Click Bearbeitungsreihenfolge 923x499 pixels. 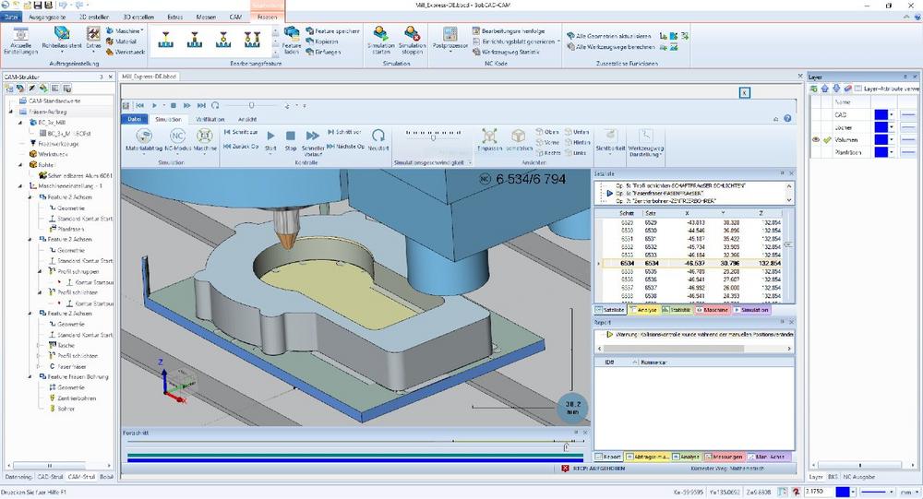pos(509,30)
